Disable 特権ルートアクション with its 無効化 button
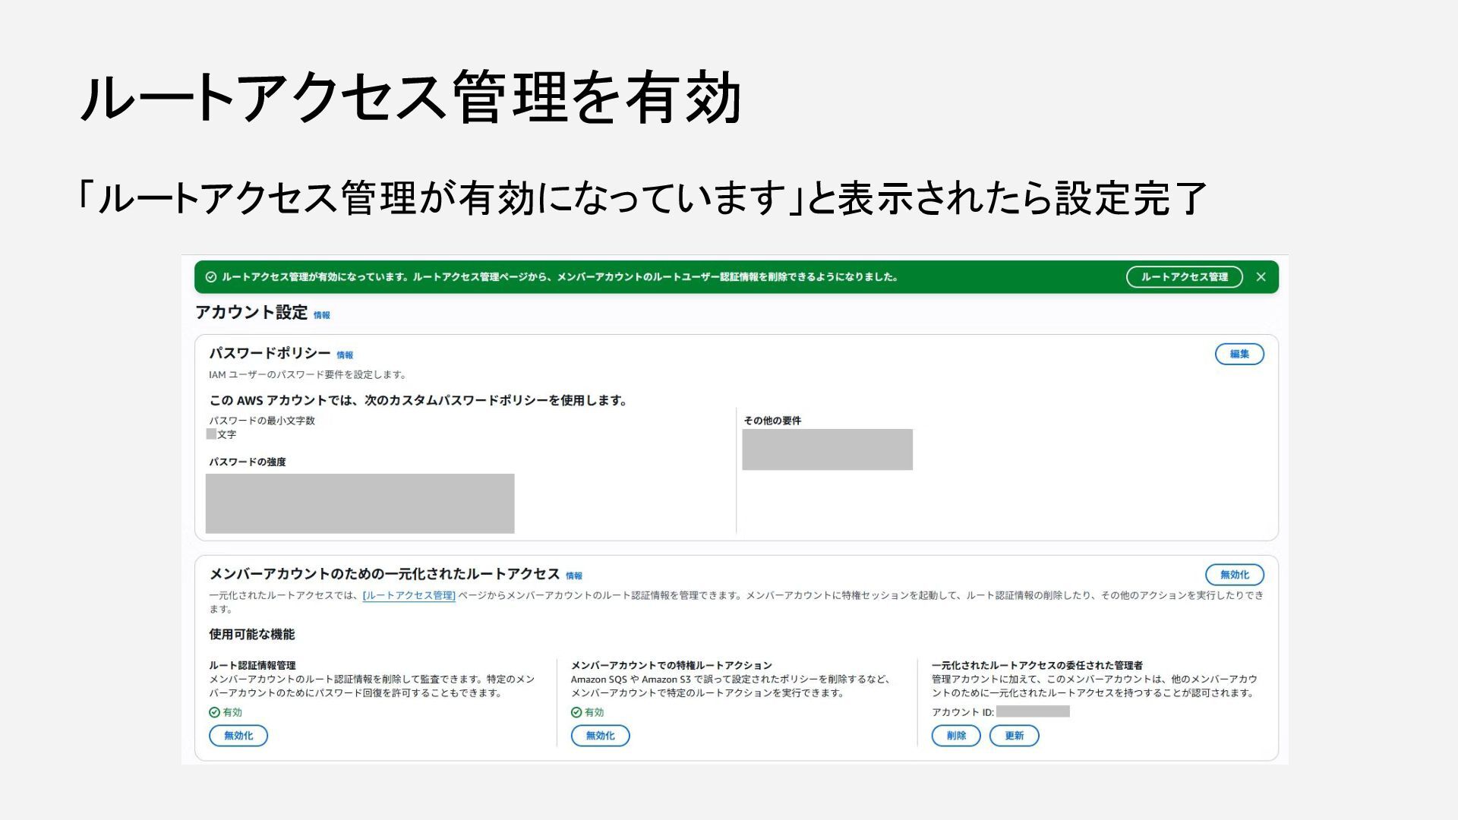The image size is (1458, 820). (600, 736)
